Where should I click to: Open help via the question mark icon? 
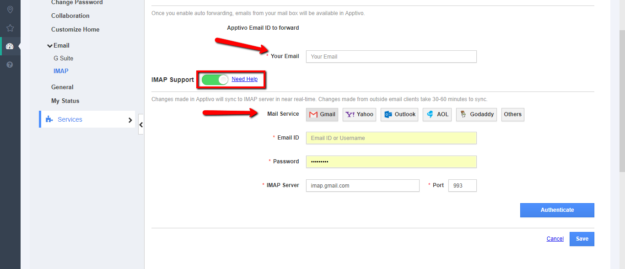(x=10, y=65)
